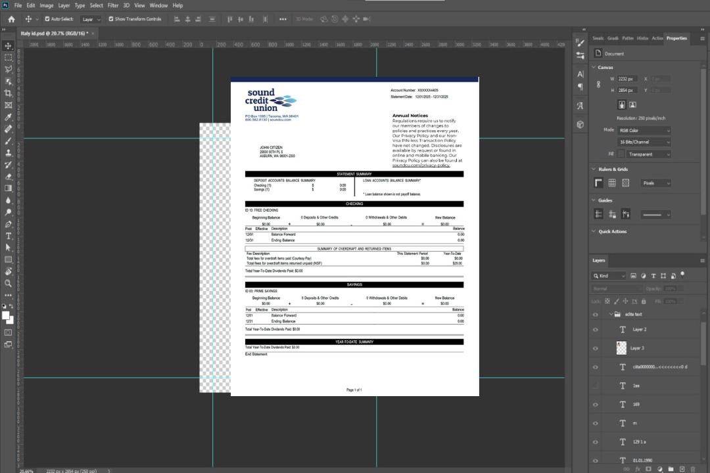Image resolution: width=710 pixels, height=473 pixels.
Task: Open the Paragraph panel icon
Action: [580, 87]
